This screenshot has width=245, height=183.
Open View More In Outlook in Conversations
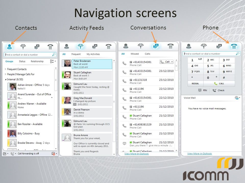136,154
